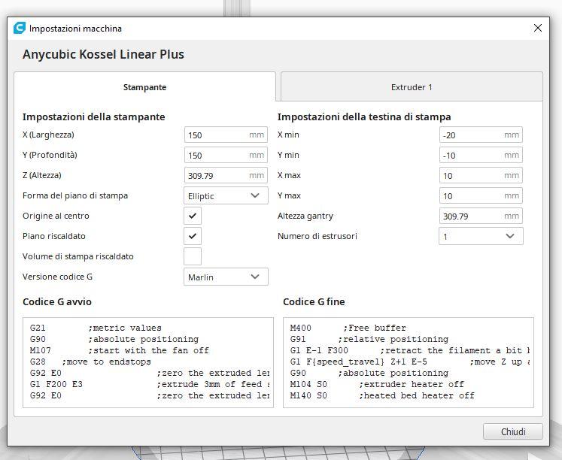Click the Cura logo icon in title bar

[x=20, y=28]
